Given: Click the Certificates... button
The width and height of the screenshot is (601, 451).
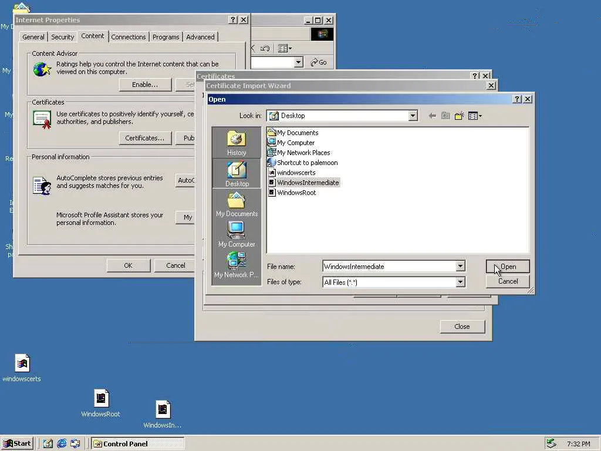Looking at the screenshot, I should point(144,138).
